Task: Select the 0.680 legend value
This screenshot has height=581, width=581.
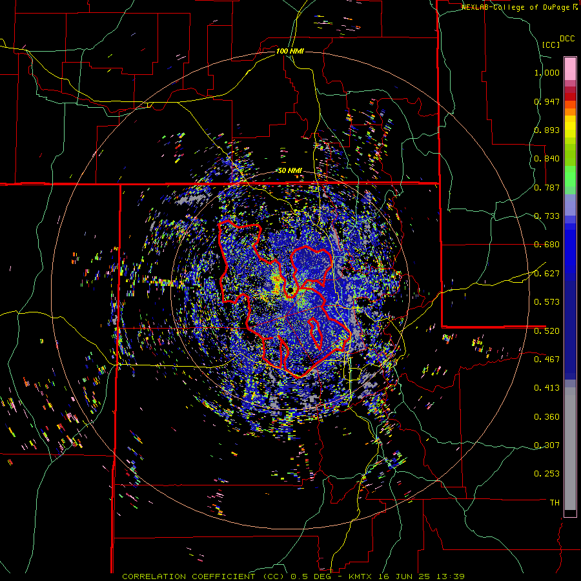Action: click(x=547, y=245)
